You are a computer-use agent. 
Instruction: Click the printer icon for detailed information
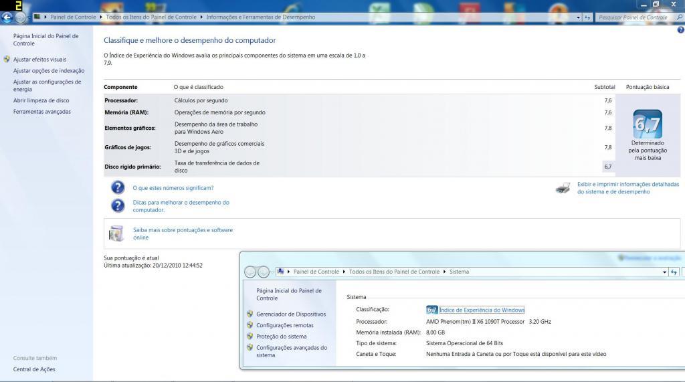(x=563, y=188)
